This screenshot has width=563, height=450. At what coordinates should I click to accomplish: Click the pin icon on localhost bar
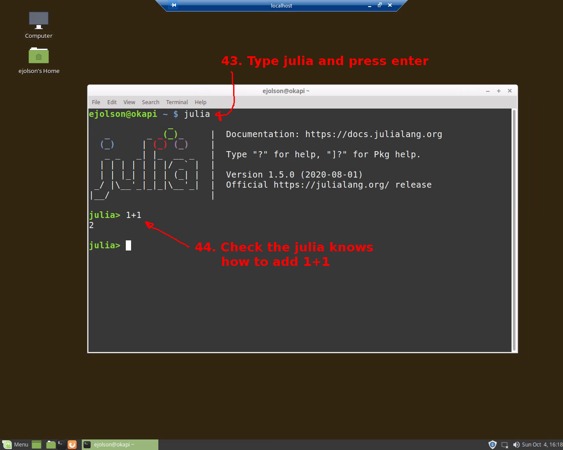click(x=174, y=5)
